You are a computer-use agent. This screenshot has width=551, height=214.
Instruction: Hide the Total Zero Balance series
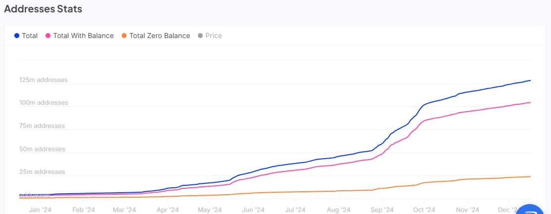[x=159, y=36]
